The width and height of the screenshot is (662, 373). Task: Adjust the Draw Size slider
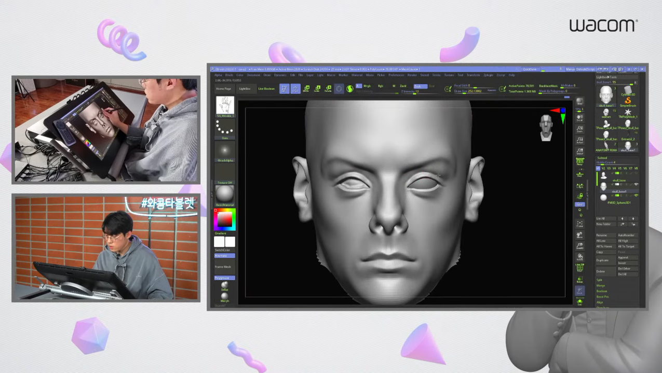click(x=475, y=91)
